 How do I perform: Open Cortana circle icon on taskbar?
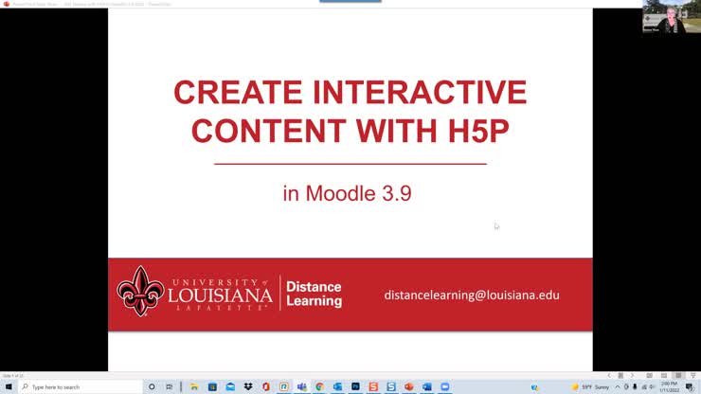[x=152, y=386]
